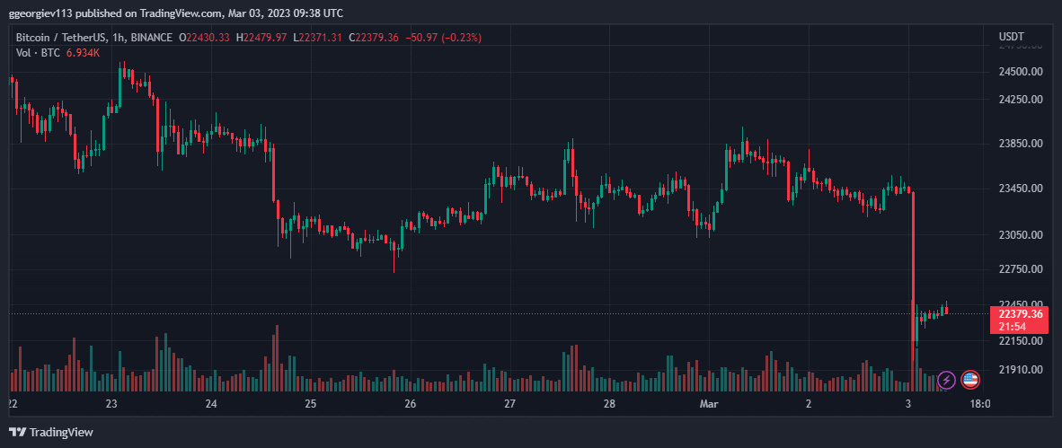The image size is (1062, 448).
Task: Click the 6.934K volume value
Action: coord(83,52)
